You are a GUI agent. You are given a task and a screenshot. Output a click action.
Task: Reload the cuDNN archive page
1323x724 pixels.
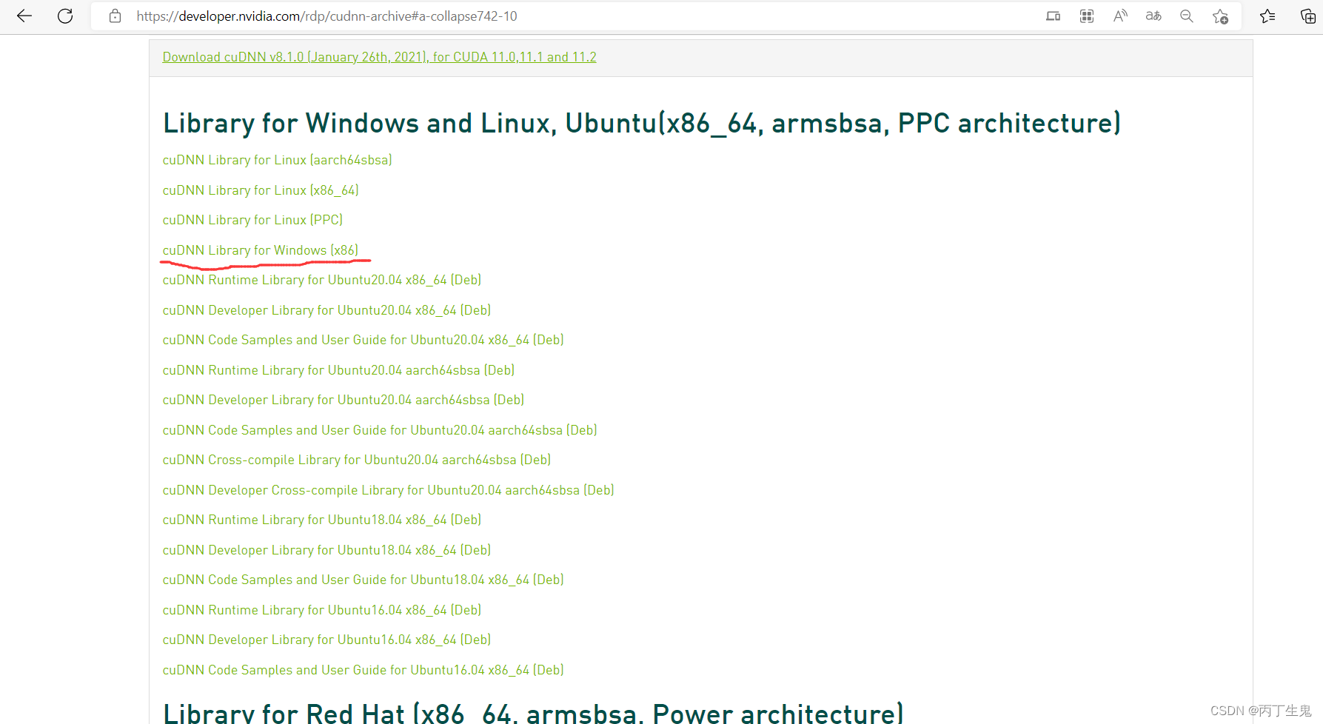65,16
